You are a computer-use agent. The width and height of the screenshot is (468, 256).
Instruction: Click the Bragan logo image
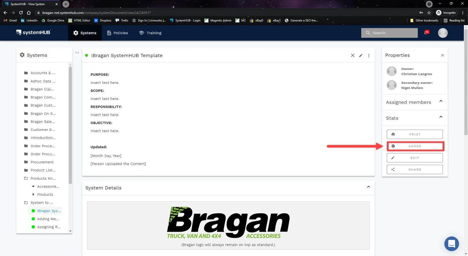click(x=228, y=223)
